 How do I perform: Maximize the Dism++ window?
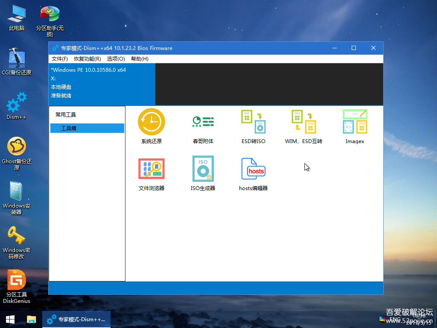354,48
